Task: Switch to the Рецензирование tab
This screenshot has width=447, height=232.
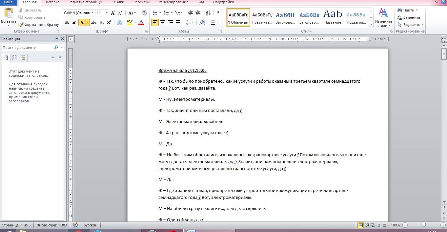Action: tap(173, 2)
